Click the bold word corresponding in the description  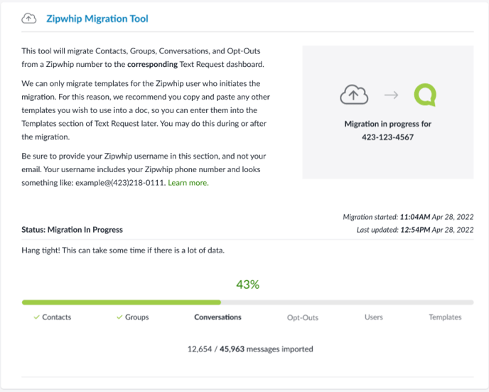[153, 64]
